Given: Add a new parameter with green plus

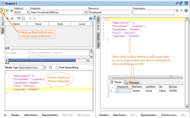Looking at the screenshot, I should coord(7,18).
